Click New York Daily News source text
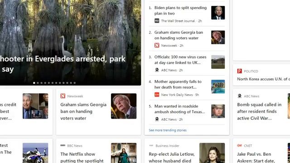Image resolution: width=290 pixels, height=163 pixels. coord(177,95)
